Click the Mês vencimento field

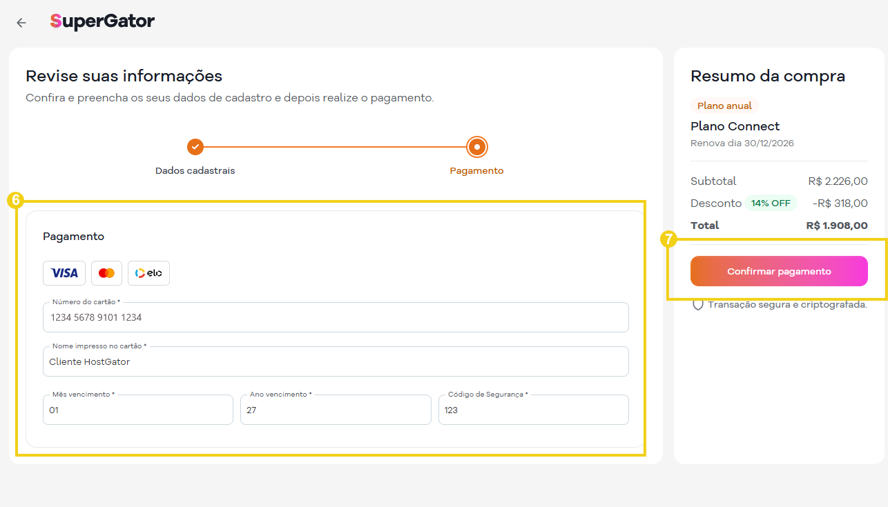click(x=137, y=409)
